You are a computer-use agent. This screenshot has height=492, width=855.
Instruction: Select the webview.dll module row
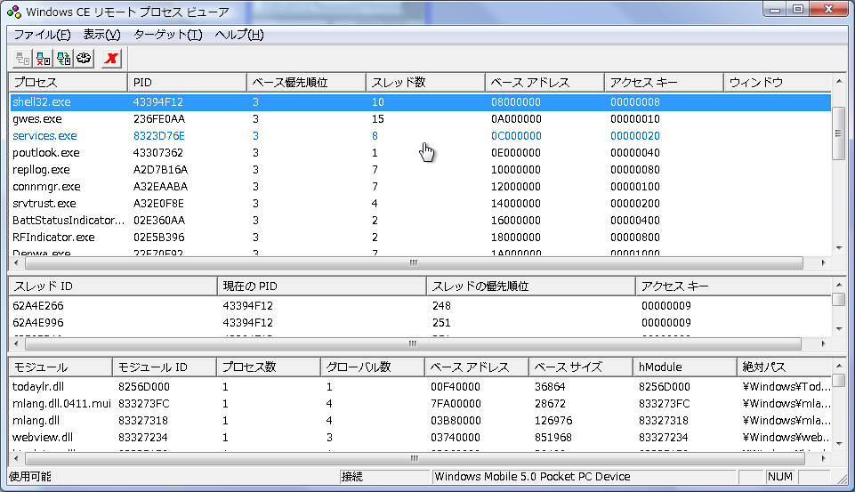[421, 438]
